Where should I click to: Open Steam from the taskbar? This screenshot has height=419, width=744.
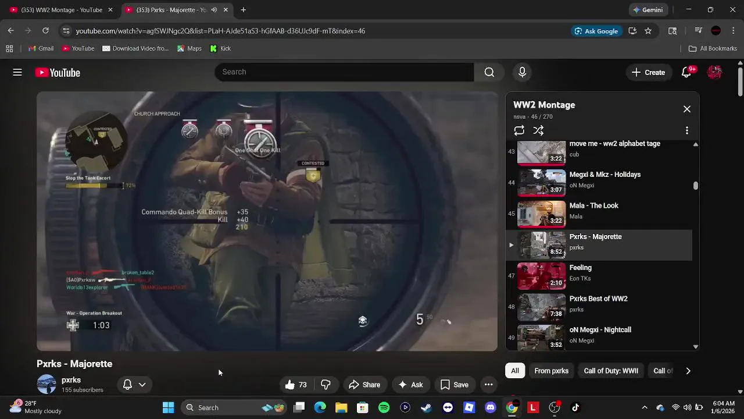[426, 407]
